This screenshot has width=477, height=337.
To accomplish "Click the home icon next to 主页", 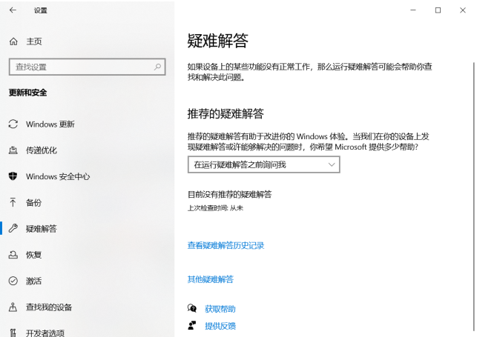I will tap(13, 41).
